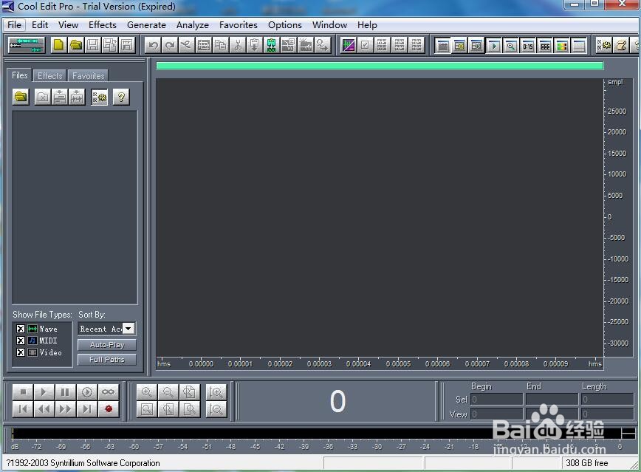Click the 308 GB free status entry
The height and width of the screenshot is (472, 641).
tap(587, 463)
